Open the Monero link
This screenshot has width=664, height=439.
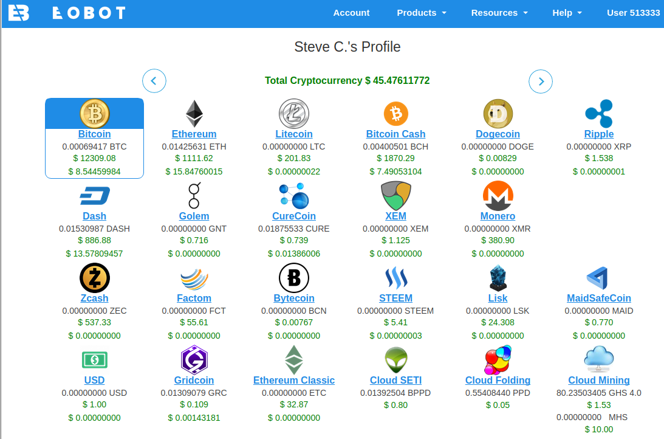pyautogui.click(x=498, y=216)
